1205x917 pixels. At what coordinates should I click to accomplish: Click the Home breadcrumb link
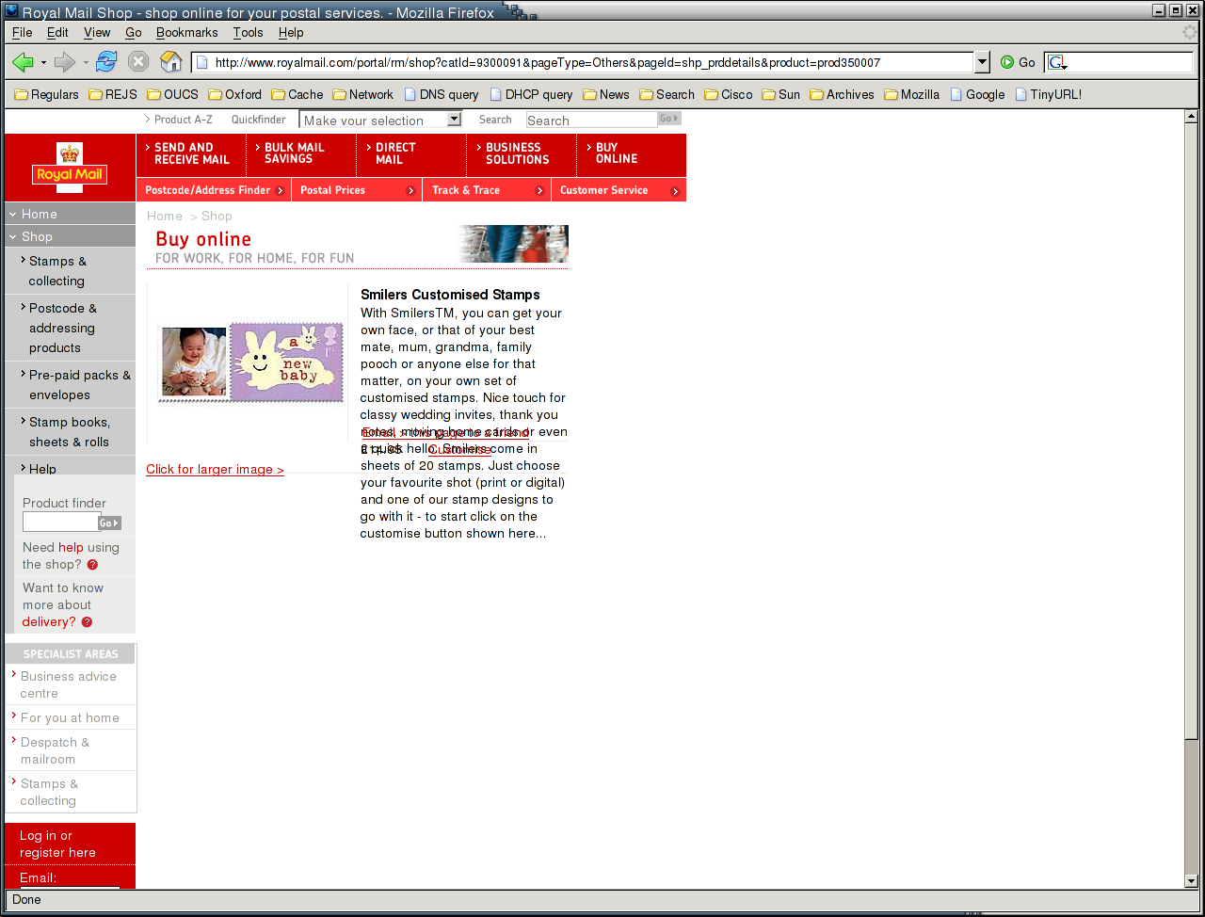point(165,216)
